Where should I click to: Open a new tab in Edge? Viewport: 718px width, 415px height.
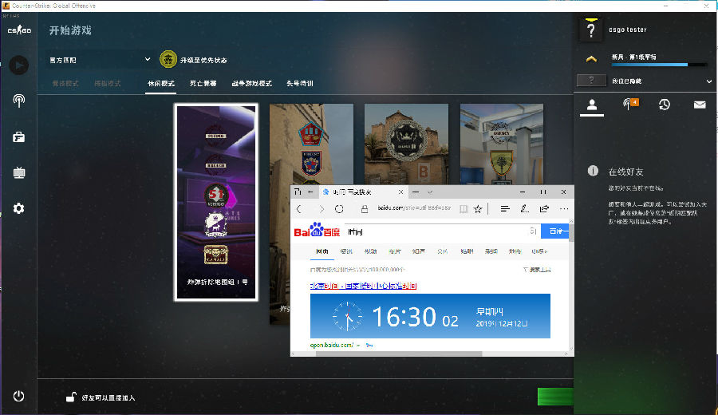[416, 192]
